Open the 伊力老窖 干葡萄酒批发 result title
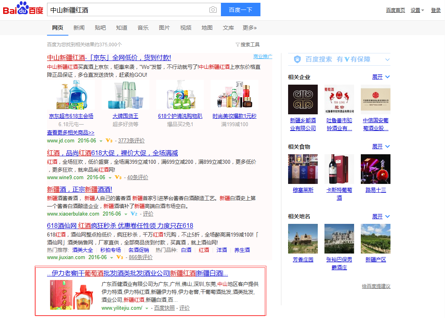445x318 pixels. pos(138,273)
